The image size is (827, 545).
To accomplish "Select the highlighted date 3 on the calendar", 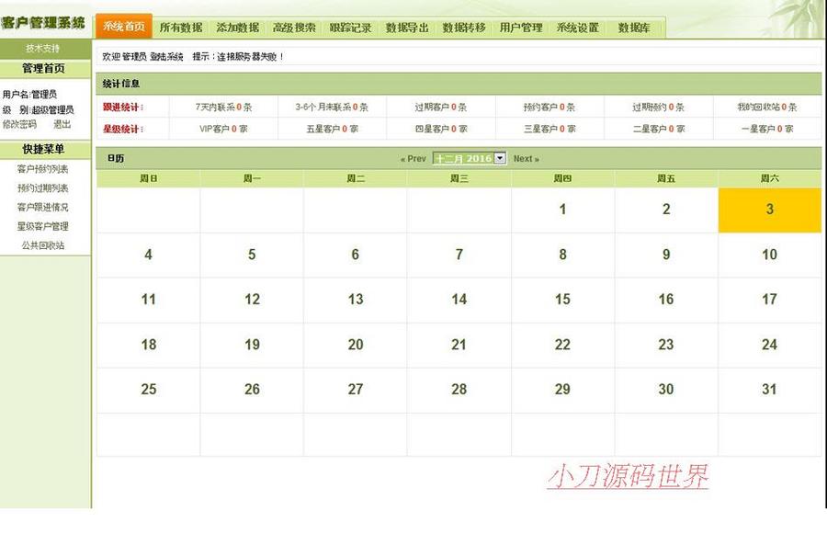I will tap(770, 210).
